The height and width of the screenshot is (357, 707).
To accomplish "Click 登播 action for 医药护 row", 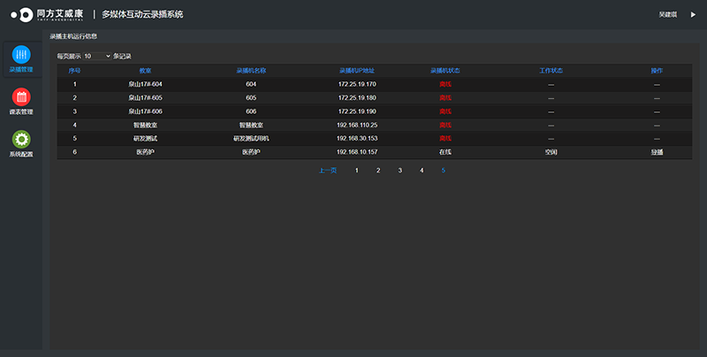I will click(x=656, y=152).
